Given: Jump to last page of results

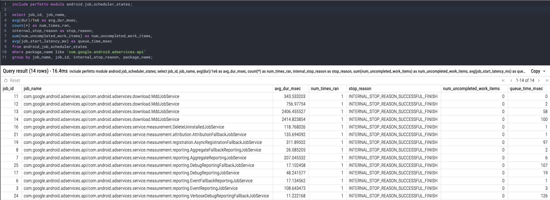Looking at the screenshot, I should coord(547,81).
